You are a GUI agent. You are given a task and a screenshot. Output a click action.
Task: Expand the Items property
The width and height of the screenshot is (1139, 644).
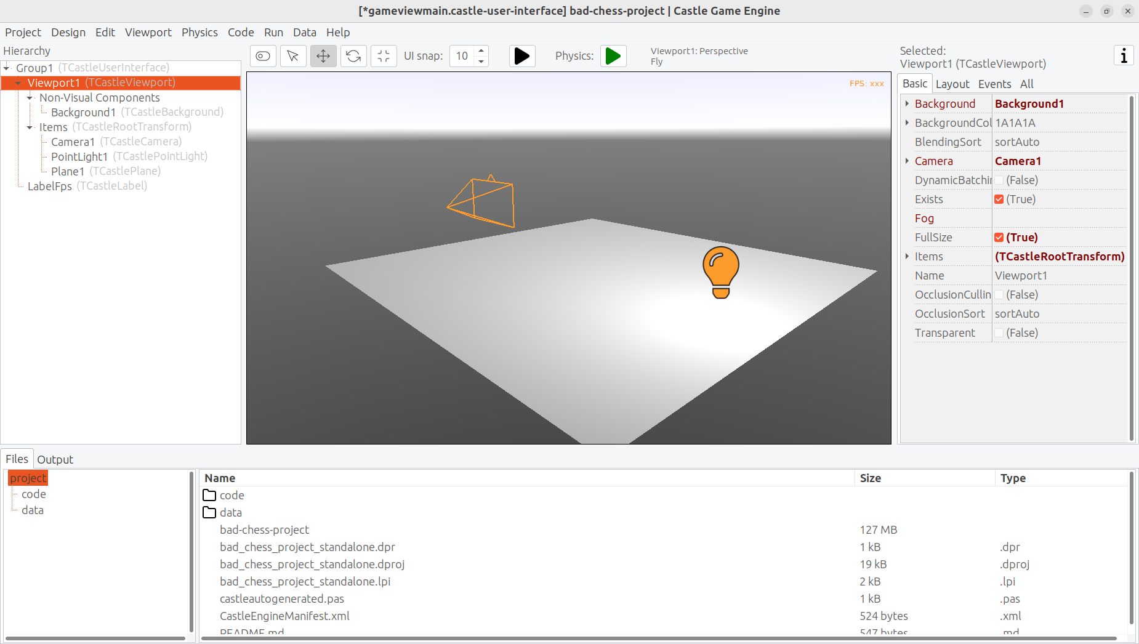(907, 257)
